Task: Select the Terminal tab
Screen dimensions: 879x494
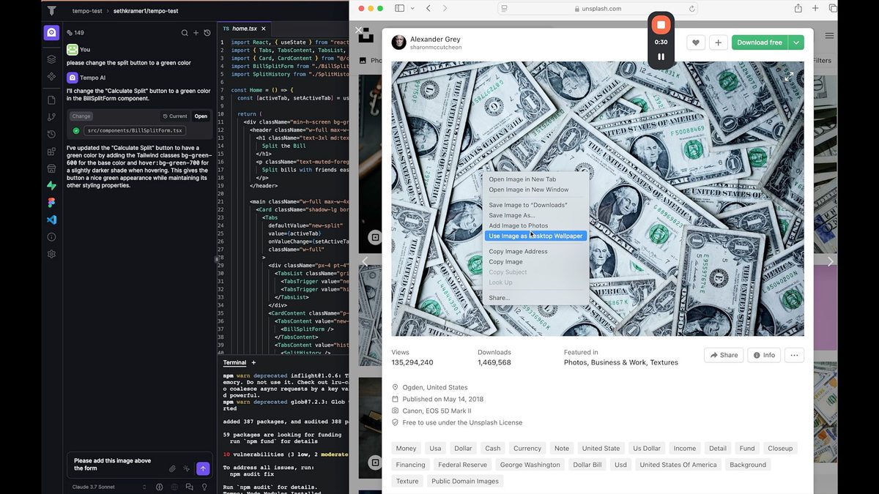Action: click(234, 362)
